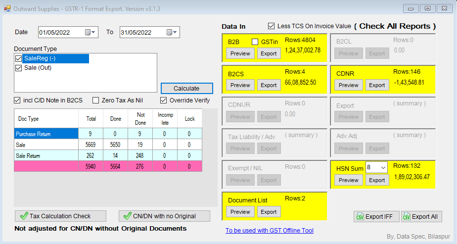Click B2B Rows:4804 label
Viewport: 457px width, 244px height.
[x=300, y=40]
